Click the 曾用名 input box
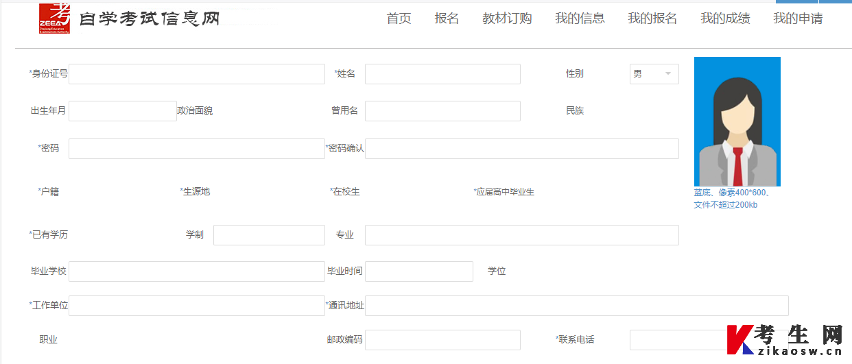Screen dimensions: 852x364 [442, 111]
